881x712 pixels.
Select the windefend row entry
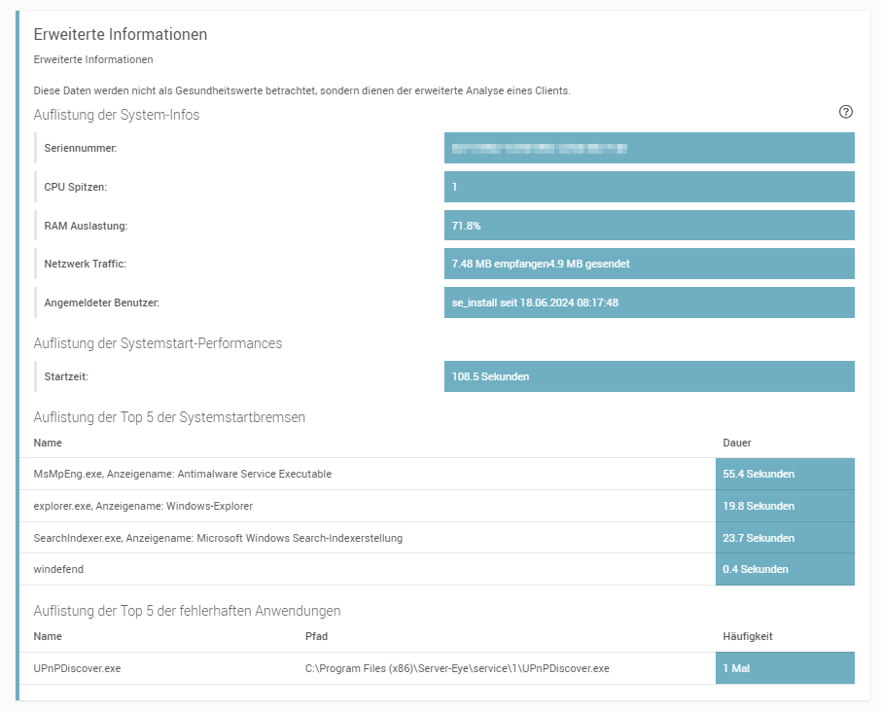[x=58, y=569]
